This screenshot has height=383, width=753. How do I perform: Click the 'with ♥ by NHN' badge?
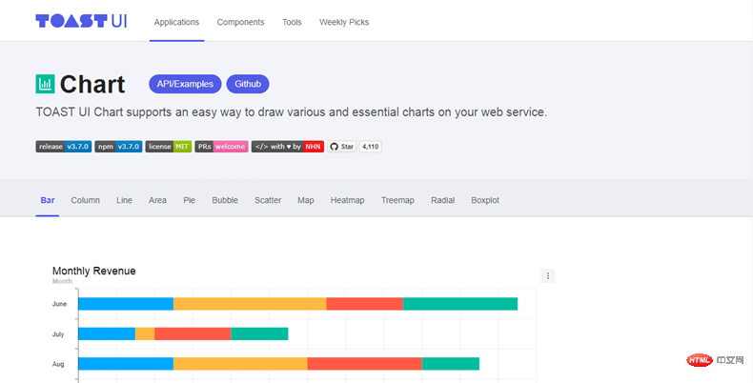coord(287,147)
